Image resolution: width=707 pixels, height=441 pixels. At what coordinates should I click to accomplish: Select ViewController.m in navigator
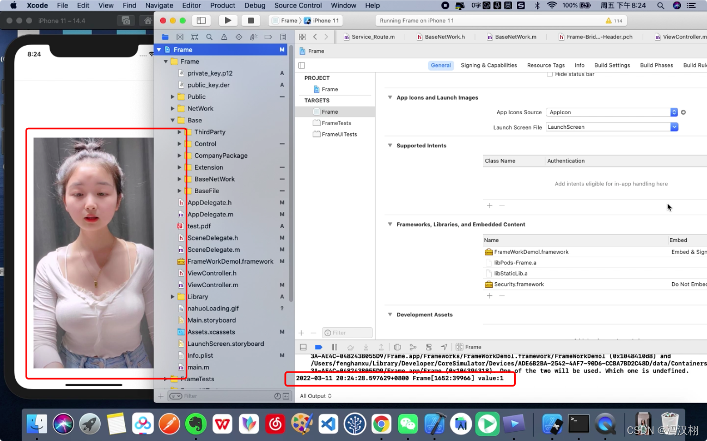pyautogui.click(x=212, y=285)
